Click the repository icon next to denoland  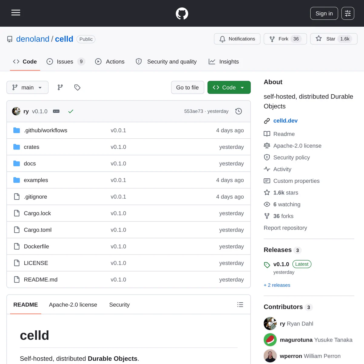click(10, 39)
